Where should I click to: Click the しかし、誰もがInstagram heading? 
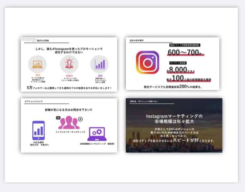(x=69, y=50)
